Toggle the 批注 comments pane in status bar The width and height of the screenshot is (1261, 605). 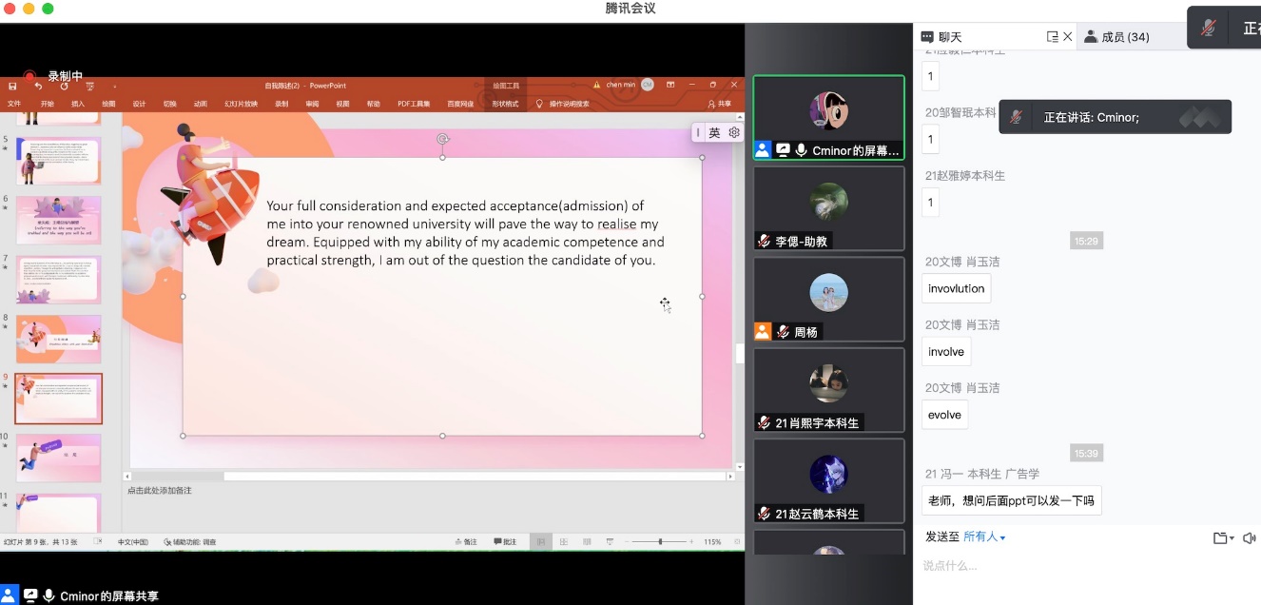click(x=505, y=542)
